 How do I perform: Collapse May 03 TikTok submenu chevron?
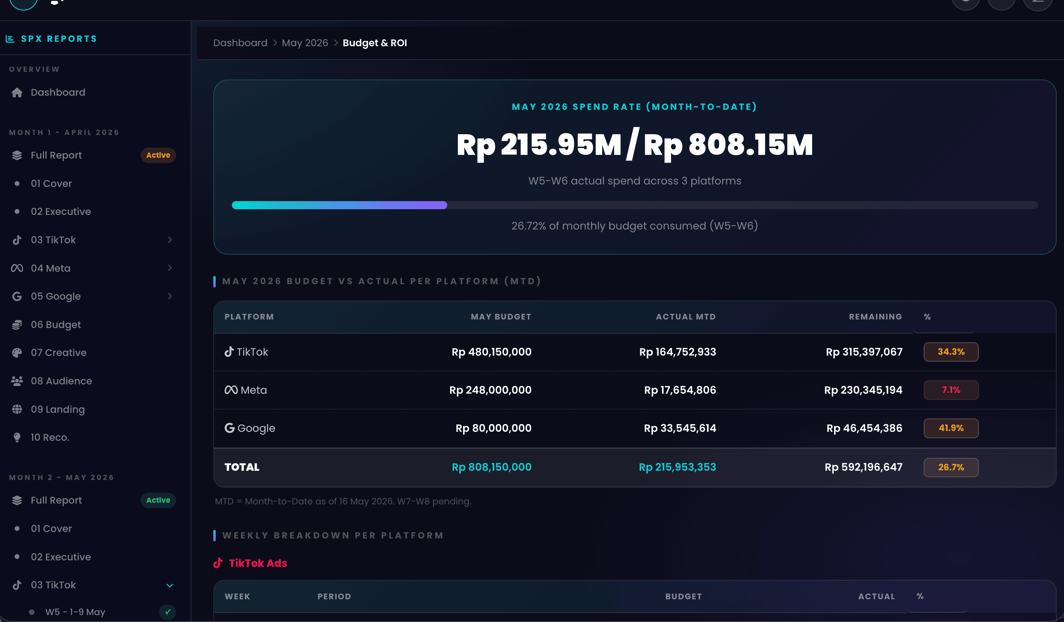170,585
